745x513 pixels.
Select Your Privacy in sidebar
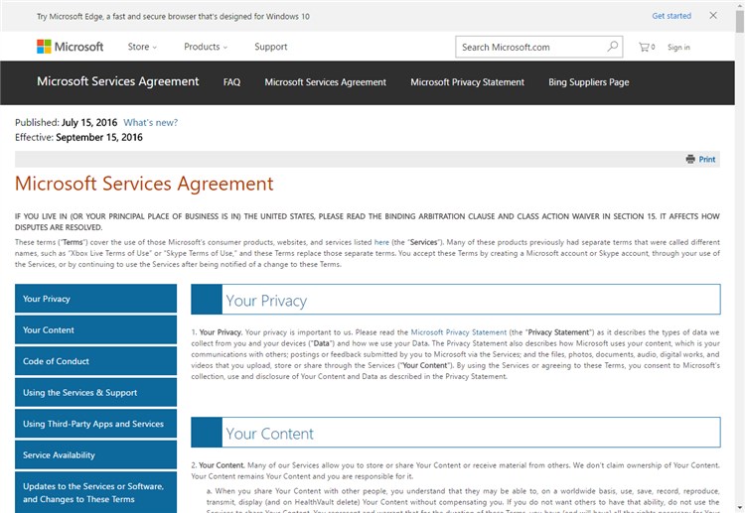coord(95,299)
